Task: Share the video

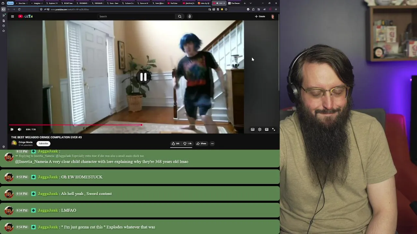Action: click(201, 143)
